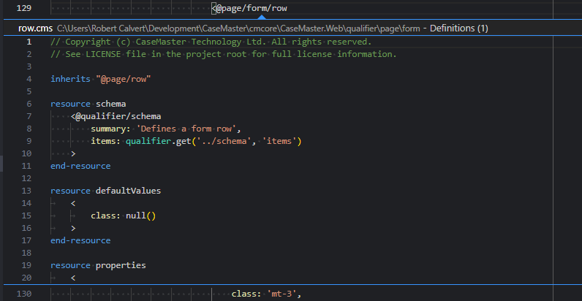Screen dimensions: 582x301
Task: Click the Definitions (1) label
Action: pos(458,28)
